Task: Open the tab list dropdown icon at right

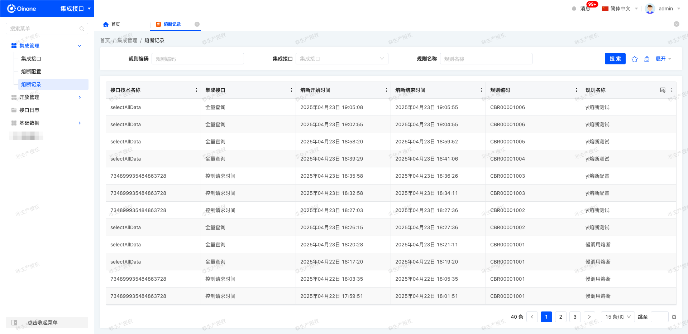Action: [x=677, y=24]
